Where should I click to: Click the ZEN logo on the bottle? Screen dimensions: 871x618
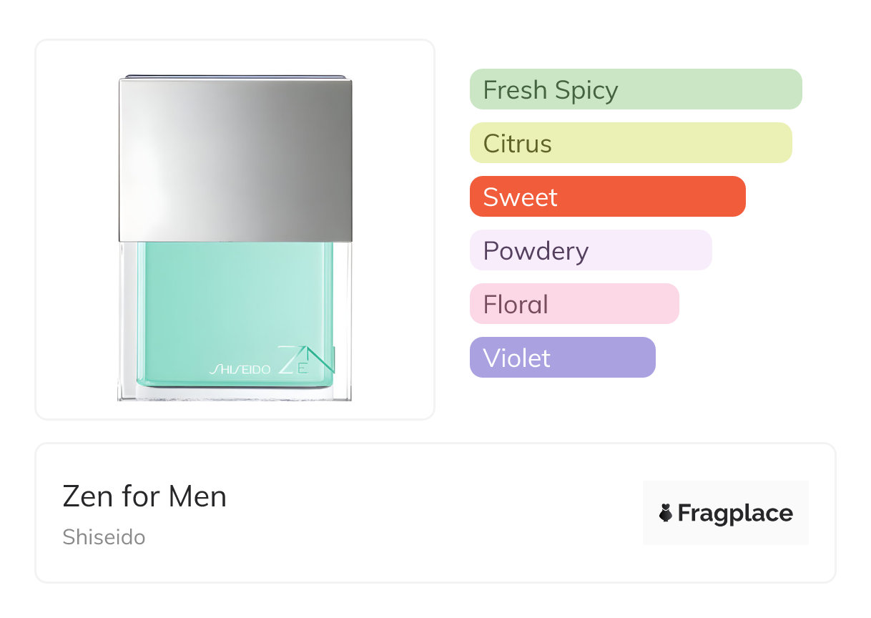305,360
